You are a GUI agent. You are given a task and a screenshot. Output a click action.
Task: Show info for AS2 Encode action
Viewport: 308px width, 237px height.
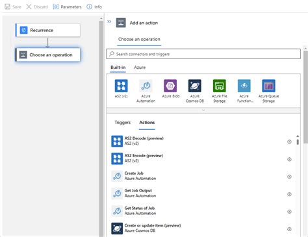point(289,159)
